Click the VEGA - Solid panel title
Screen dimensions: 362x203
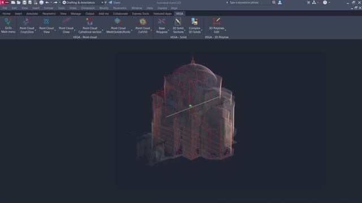(x=178, y=37)
